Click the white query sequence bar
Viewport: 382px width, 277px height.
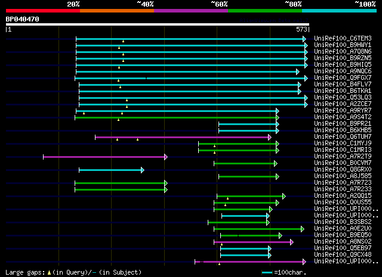pos(158,24)
